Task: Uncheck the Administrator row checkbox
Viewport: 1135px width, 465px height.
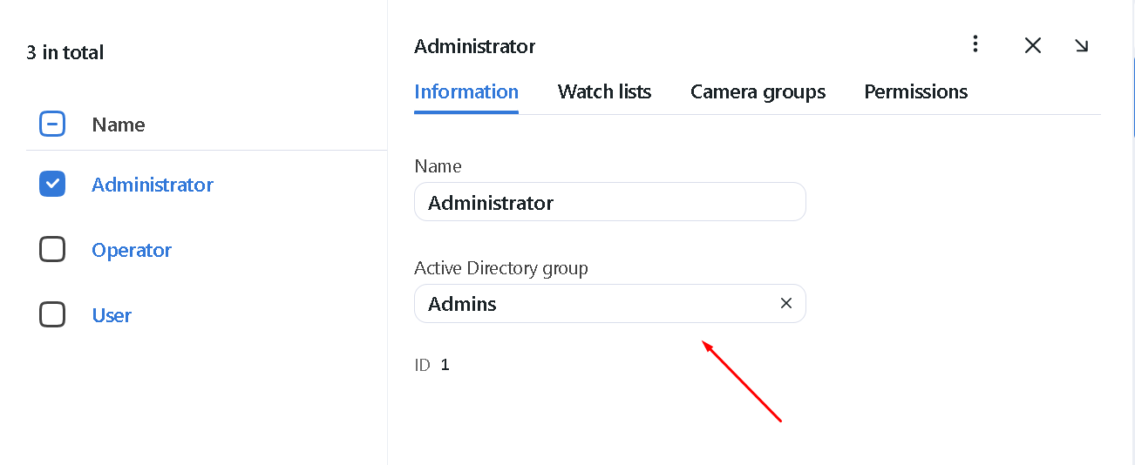Action: 52,184
